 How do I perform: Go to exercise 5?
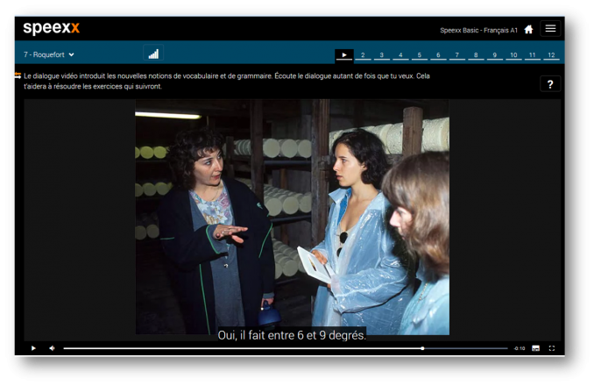tap(420, 55)
